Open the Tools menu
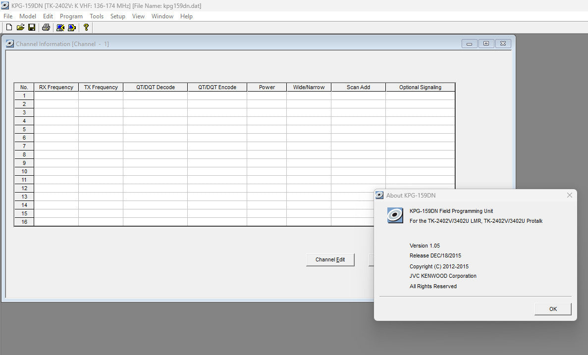 click(x=97, y=16)
